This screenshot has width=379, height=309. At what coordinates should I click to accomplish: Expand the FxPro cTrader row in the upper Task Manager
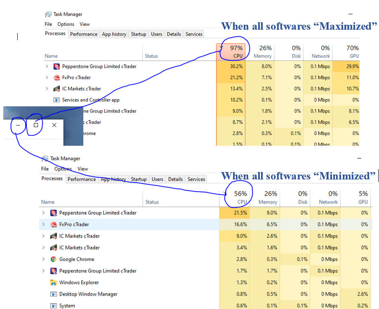[47, 78]
